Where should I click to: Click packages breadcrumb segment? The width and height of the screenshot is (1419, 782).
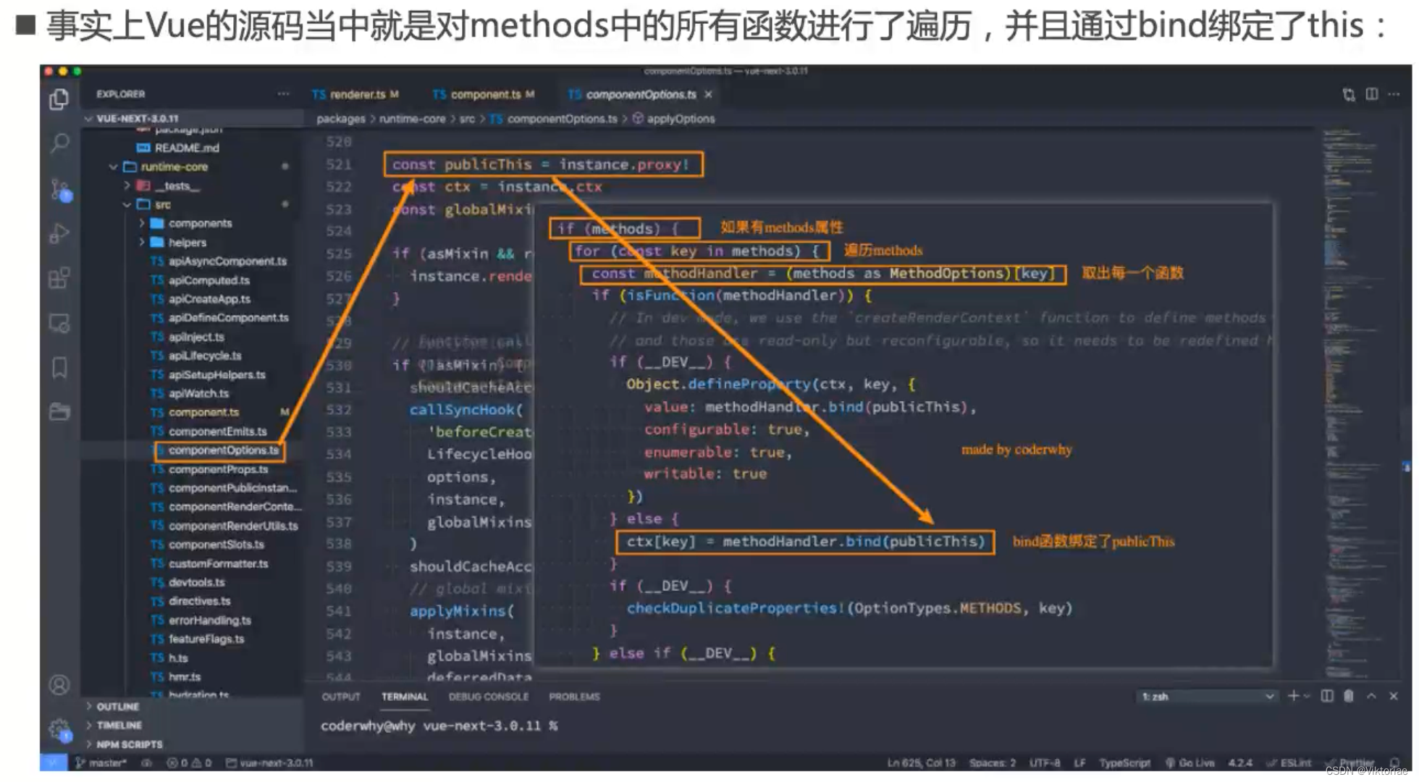click(340, 119)
